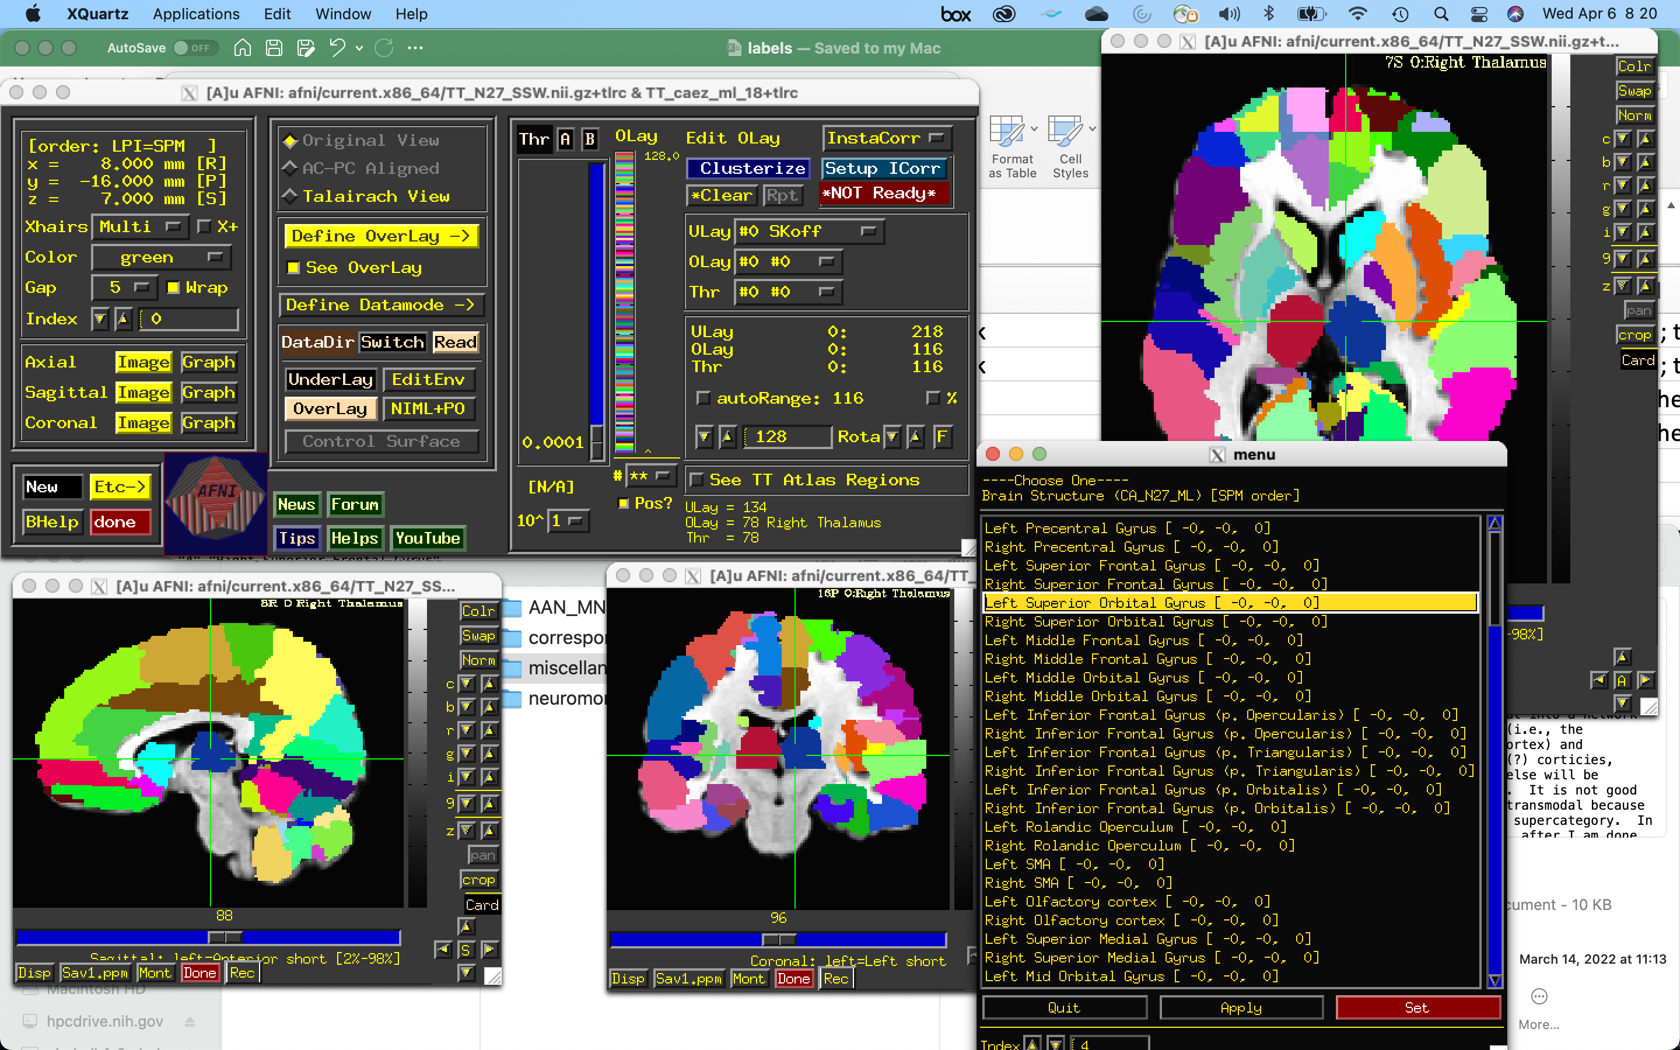Image resolution: width=1680 pixels, height=1050 pixels.
Task: Click the overlay color scale bar
Action: [x=625, y=302]
